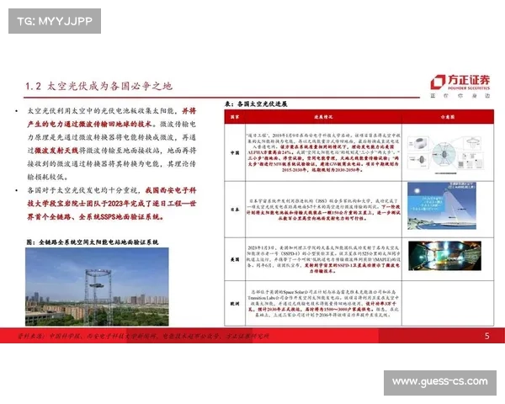505x404 pixels.
Task: Click the 进展情况 table header cell
Action: (x=323, y=117)
